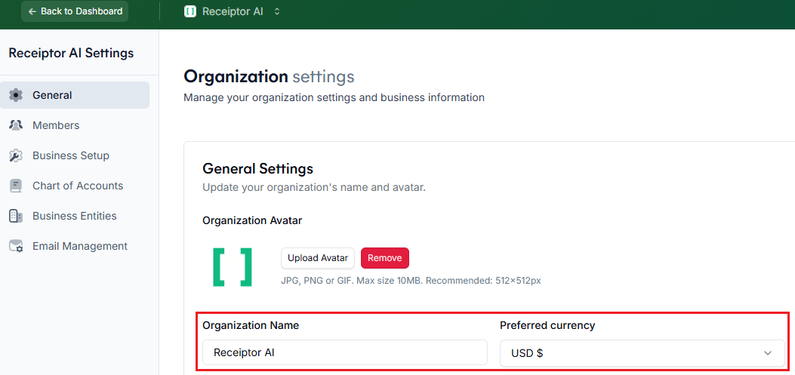Click the red Remove avatar button

click(385, 258)
